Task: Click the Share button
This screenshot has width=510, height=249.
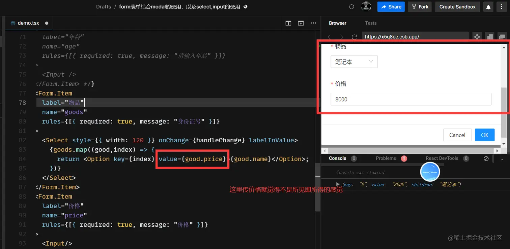Action: click(391, 7)
